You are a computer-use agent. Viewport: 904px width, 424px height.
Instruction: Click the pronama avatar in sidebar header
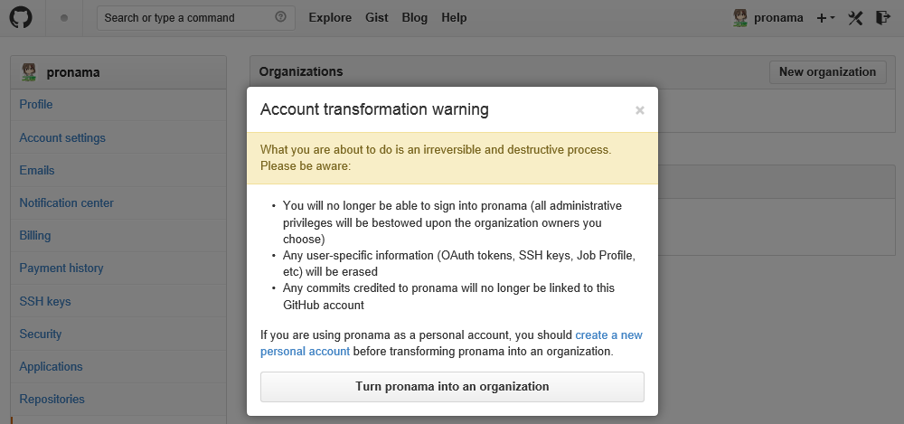(x=30, y=72)
